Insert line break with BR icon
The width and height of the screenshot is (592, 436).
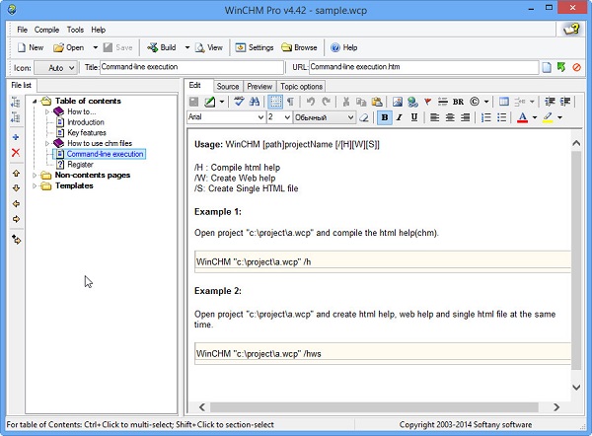[x=458, y=102]
